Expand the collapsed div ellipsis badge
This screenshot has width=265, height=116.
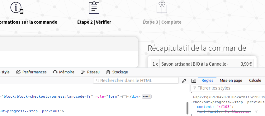(125, 97)
